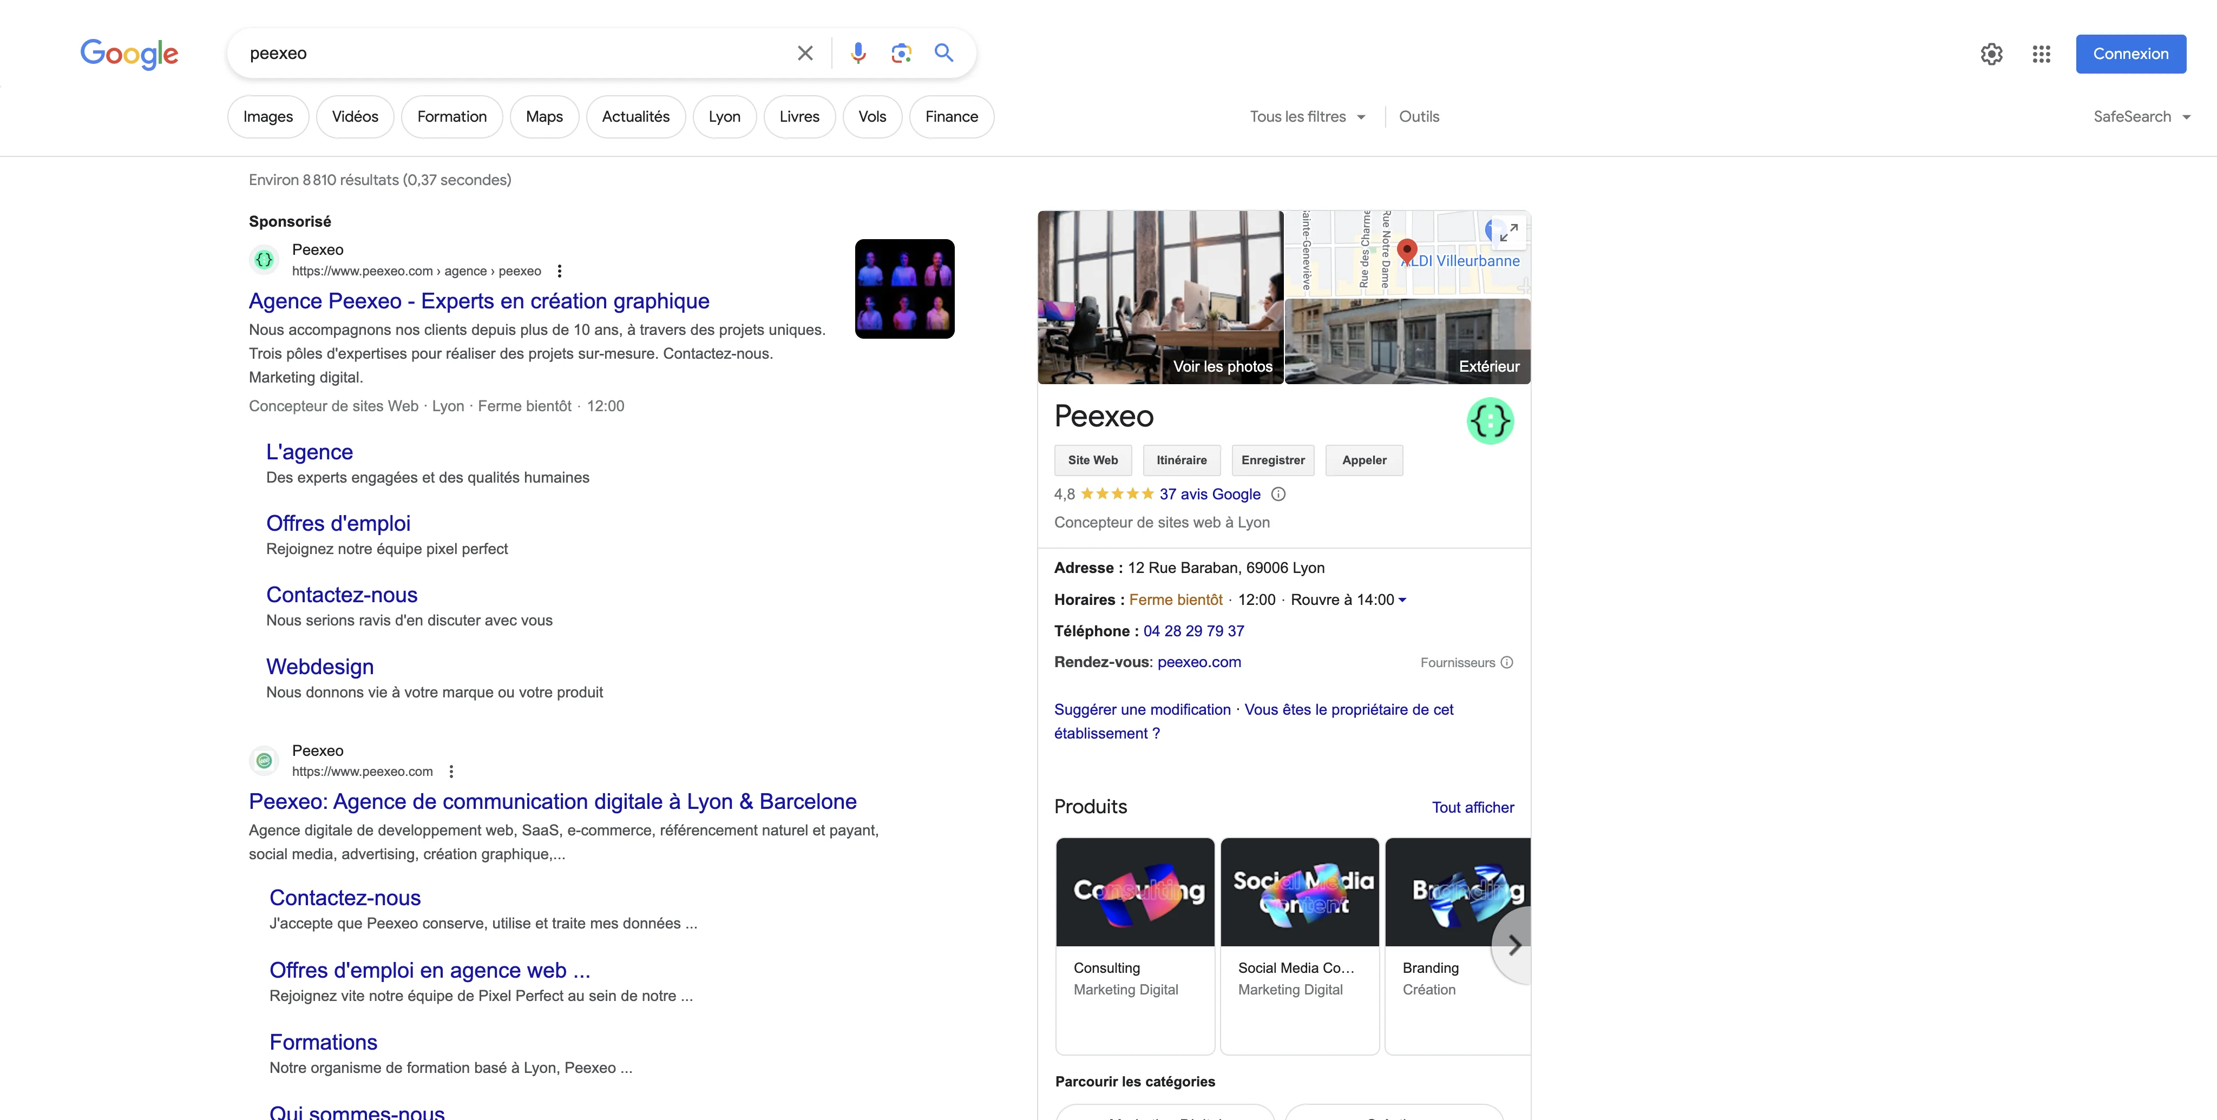This screenshot has width=2217, height=1120.
Task: Open the Extérieur street photo
Action: point(1407,341)
